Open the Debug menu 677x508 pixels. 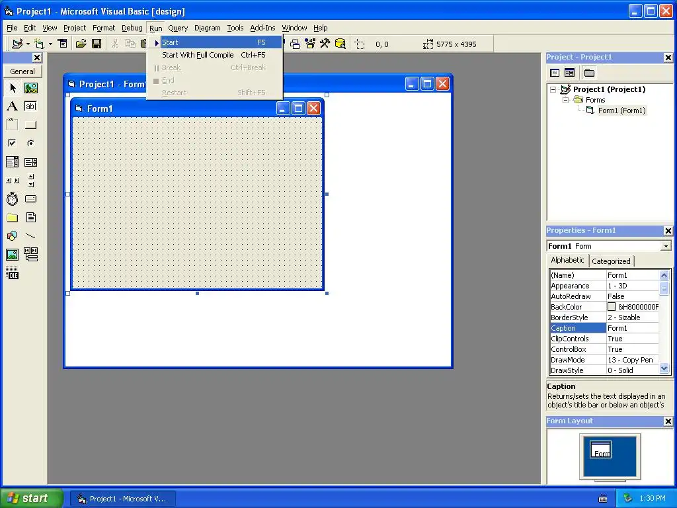point(132,28)
